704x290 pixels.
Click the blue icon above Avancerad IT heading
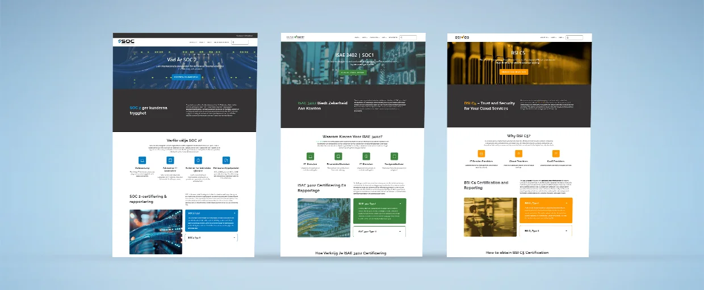pos(170,161)
